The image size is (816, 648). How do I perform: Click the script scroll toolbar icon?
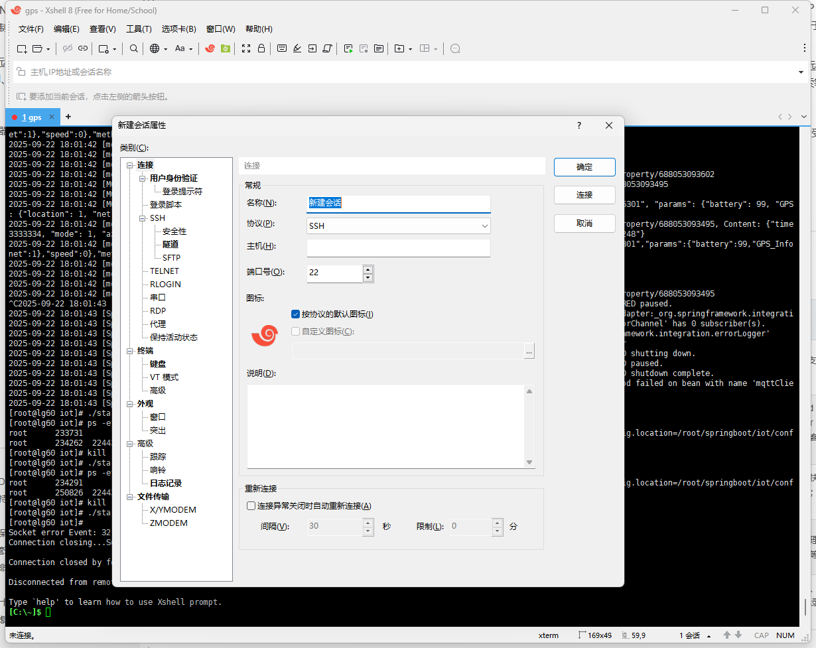(327, 48)
